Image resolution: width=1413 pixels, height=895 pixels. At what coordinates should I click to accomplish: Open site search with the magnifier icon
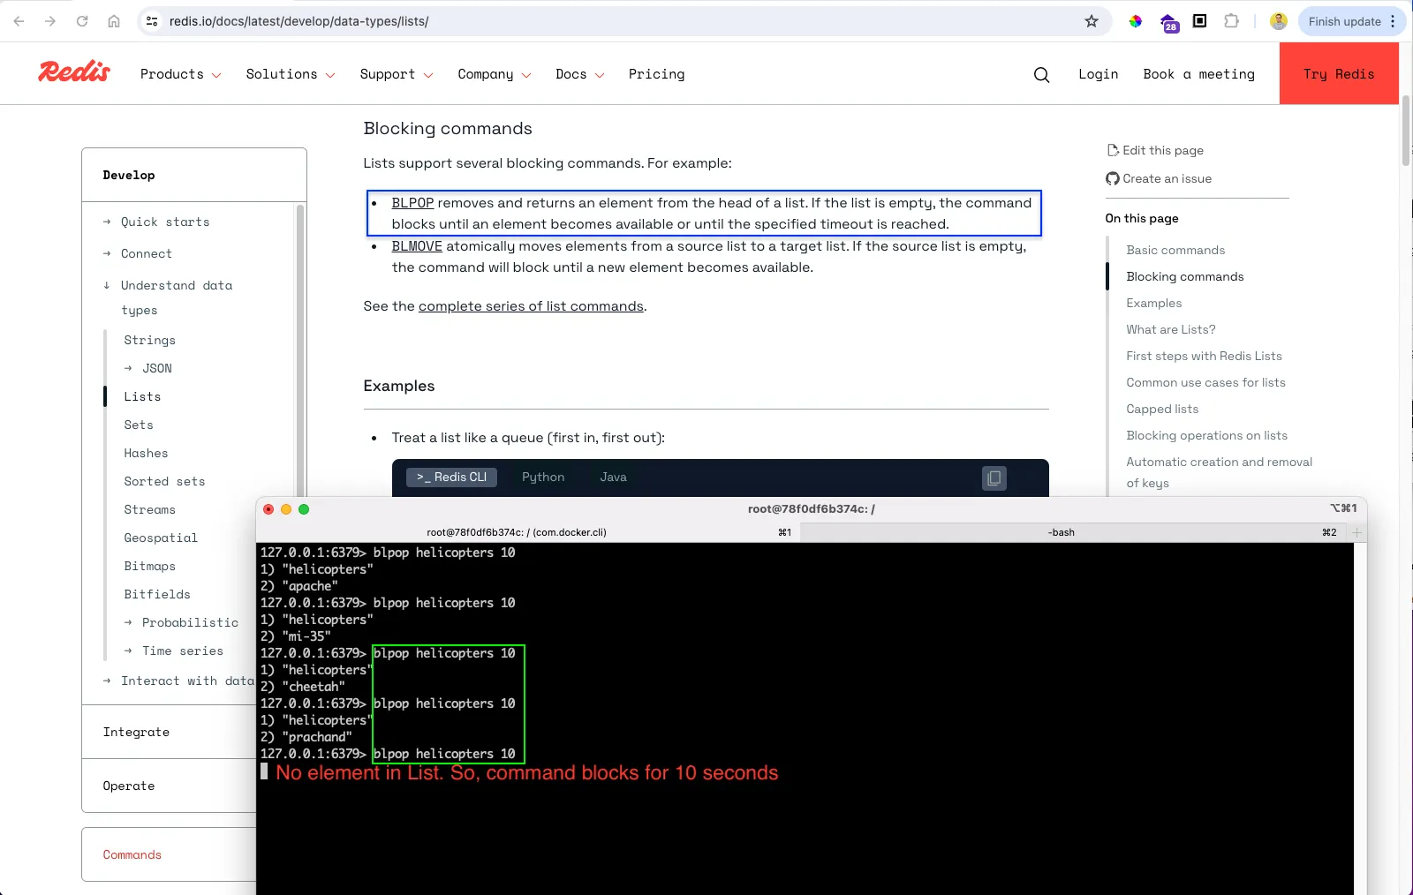click(x=1042, y=75)
